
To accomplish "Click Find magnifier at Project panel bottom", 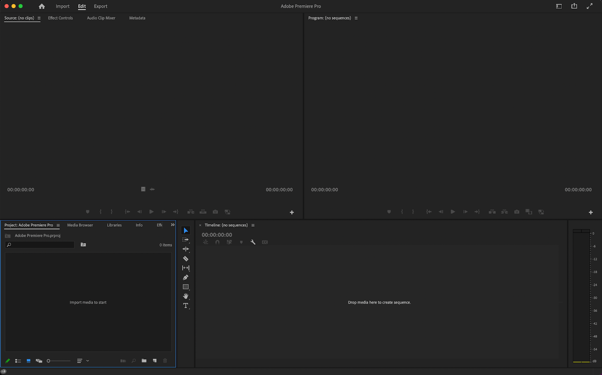I will tap(134, 361).
